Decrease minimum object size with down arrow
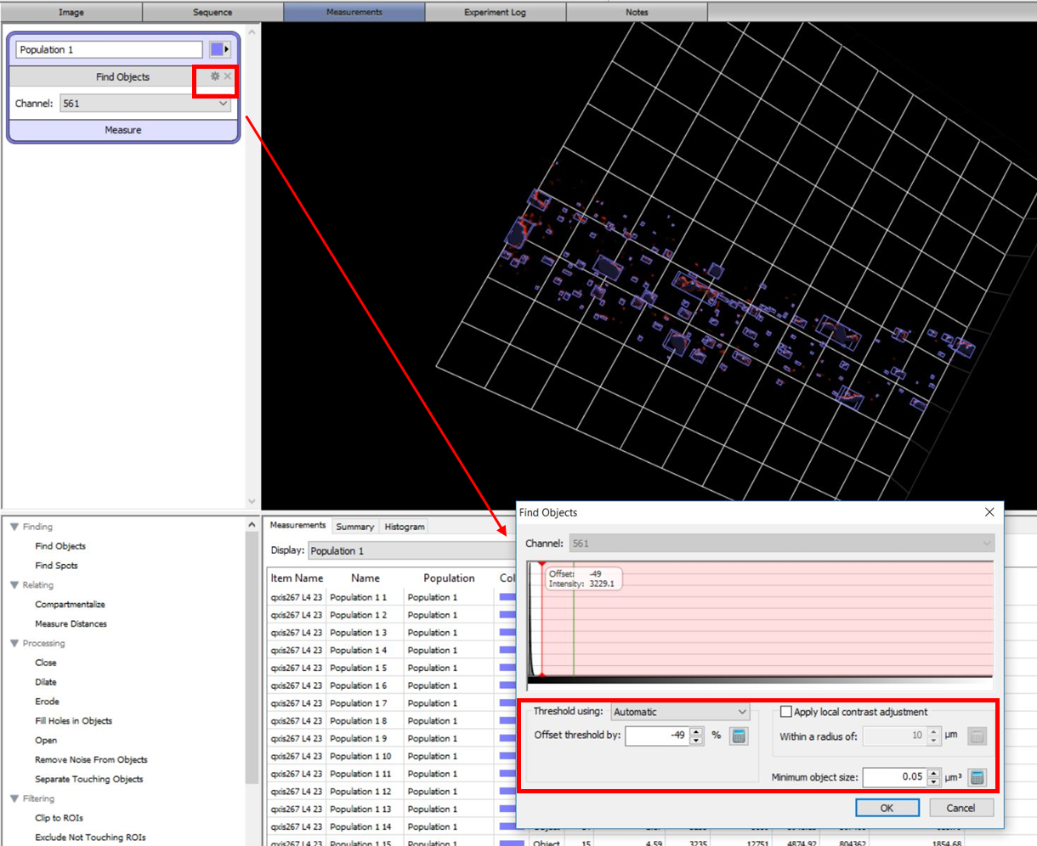Image resolution: width=1037 pixels, height=846 pixels. (934, 781)
